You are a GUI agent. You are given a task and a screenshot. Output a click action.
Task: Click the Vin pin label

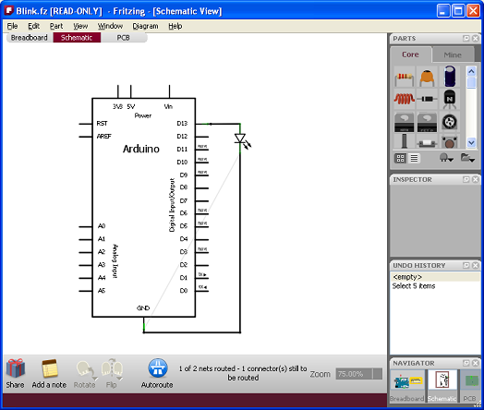point(168,107)
